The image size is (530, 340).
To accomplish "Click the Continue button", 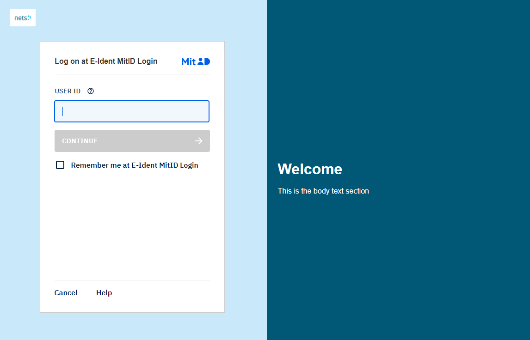I will pyautogui.click(x=132, y=141).
